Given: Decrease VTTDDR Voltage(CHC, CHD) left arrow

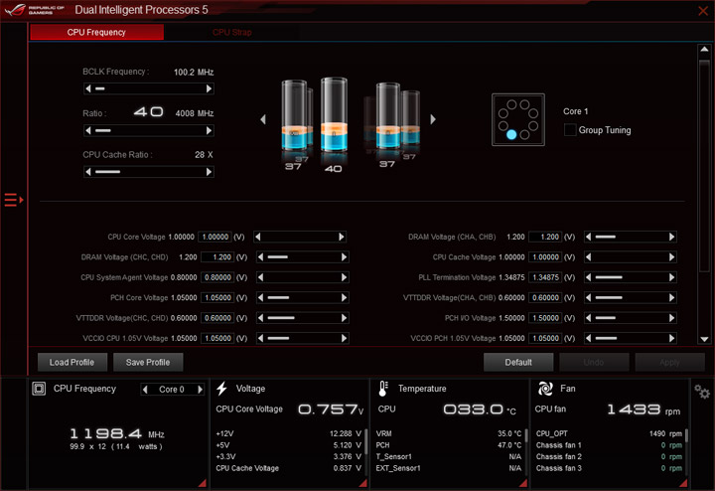Looking at the screenshot, I should point(260,318).
